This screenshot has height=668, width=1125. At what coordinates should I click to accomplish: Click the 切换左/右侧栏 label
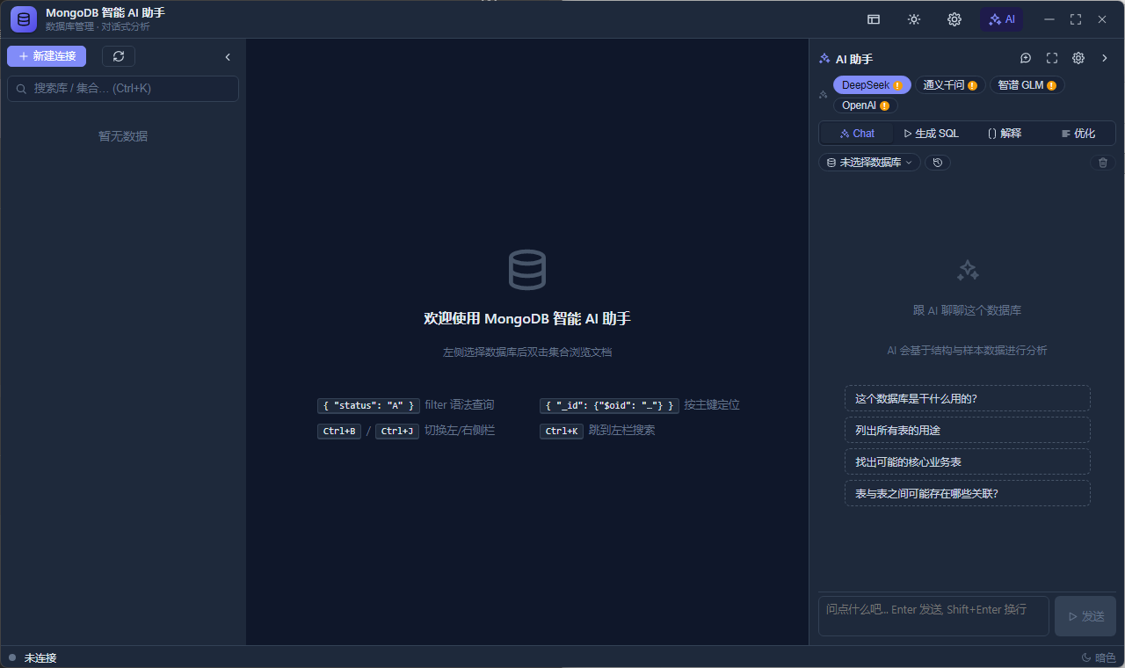(x=460, y=431)
